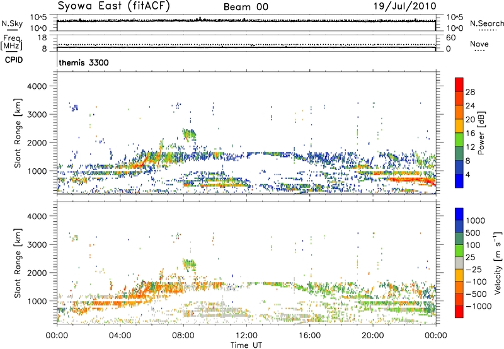Click the "500" label on the velocity scale
Viewport: 504px width, 349px height.
(x=472, y=233)
